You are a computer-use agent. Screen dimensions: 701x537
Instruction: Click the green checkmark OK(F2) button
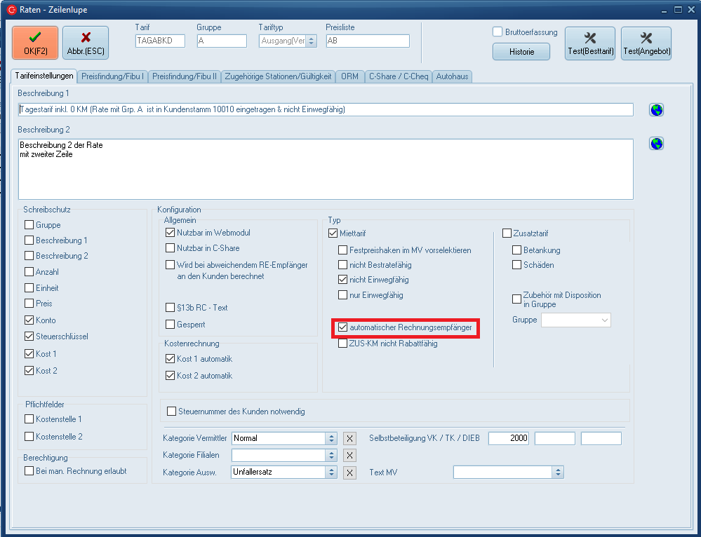tap(35, 43)
